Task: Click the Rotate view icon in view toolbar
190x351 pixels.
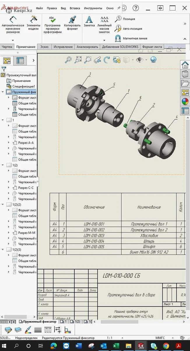Action: 107,60
